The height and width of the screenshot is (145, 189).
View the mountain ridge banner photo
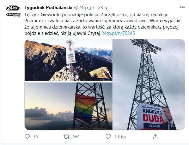coord(69,60)
